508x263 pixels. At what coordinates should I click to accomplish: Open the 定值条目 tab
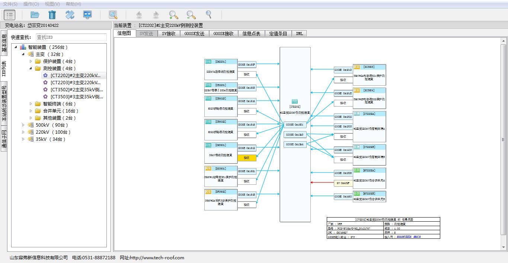click(x=278, y=34)
